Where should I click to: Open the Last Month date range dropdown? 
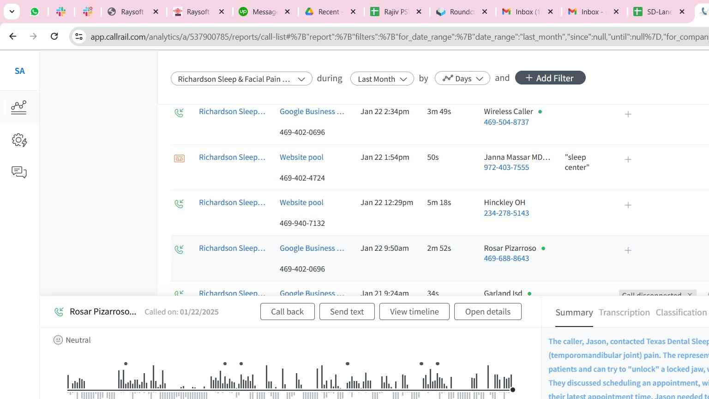(x=382, y=79)
